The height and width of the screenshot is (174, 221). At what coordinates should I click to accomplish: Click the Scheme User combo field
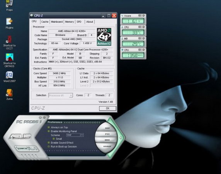pyautogui.click(x=73, y=135)
